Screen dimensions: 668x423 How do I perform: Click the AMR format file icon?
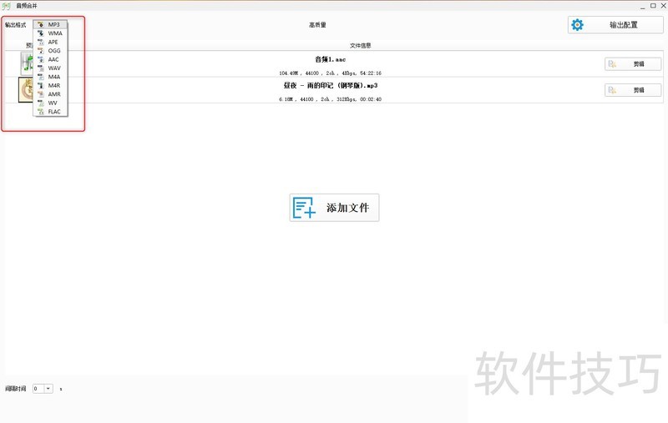pyautogui.click(x=40, y=94)
